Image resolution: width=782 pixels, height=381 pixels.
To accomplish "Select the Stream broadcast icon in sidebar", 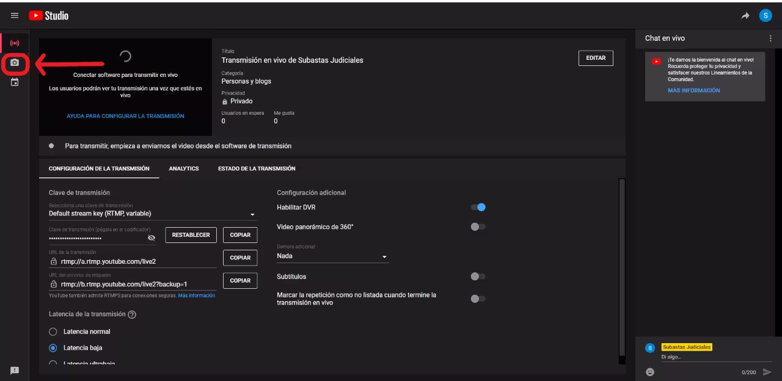I will click(x=15, y=44).
